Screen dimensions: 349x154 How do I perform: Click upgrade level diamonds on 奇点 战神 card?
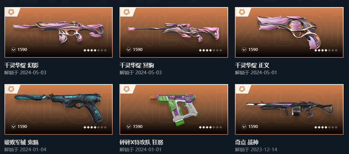point(326,127)
